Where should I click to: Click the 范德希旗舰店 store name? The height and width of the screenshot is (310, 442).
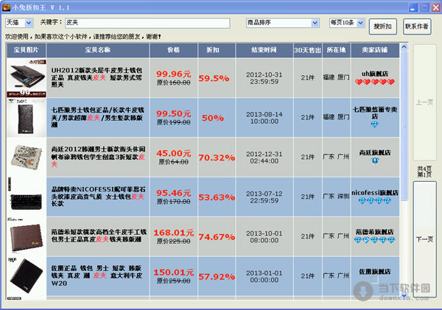tap(375, 232)
